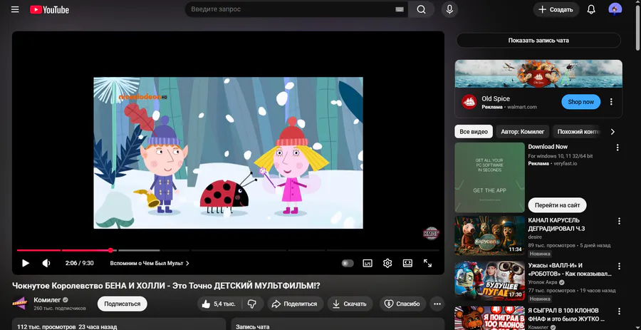Open the account avatar menu
The image size is (641, 330).
point(615,9)
